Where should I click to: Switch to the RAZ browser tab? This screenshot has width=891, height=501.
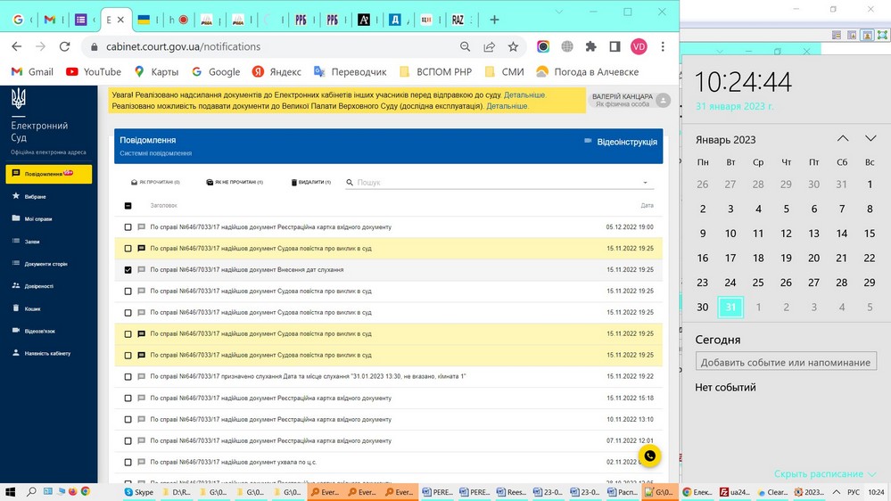point(458,20)
